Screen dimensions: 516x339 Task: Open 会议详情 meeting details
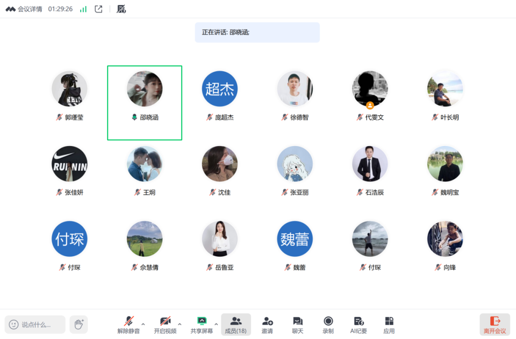[25, 9]
